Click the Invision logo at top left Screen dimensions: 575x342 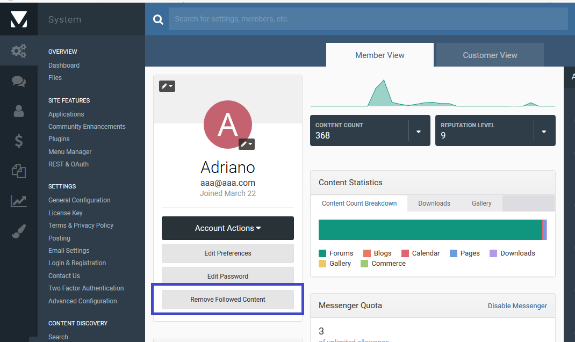point(19,19)
